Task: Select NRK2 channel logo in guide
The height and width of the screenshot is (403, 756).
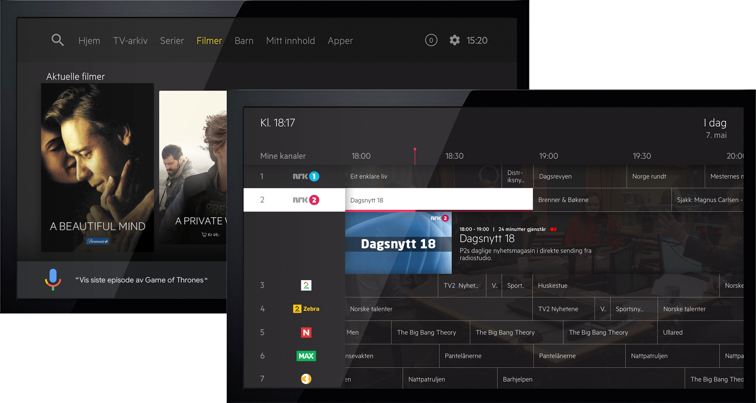Action: [306, 200]
